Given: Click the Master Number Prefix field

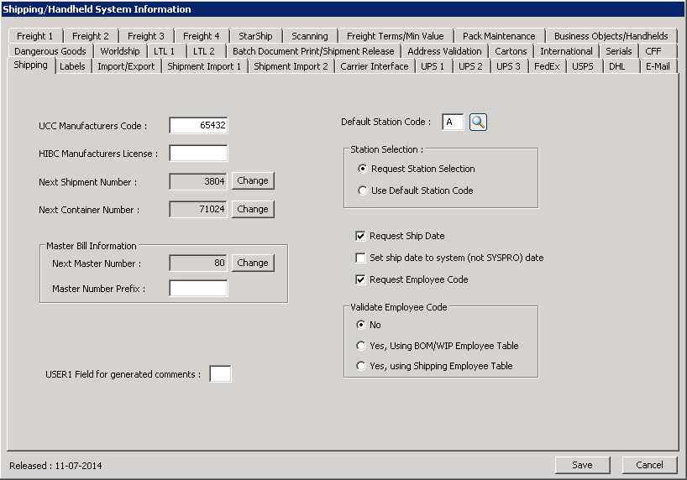Looking at the screenshot, I should pyautogui.click(x=198, y=289).
